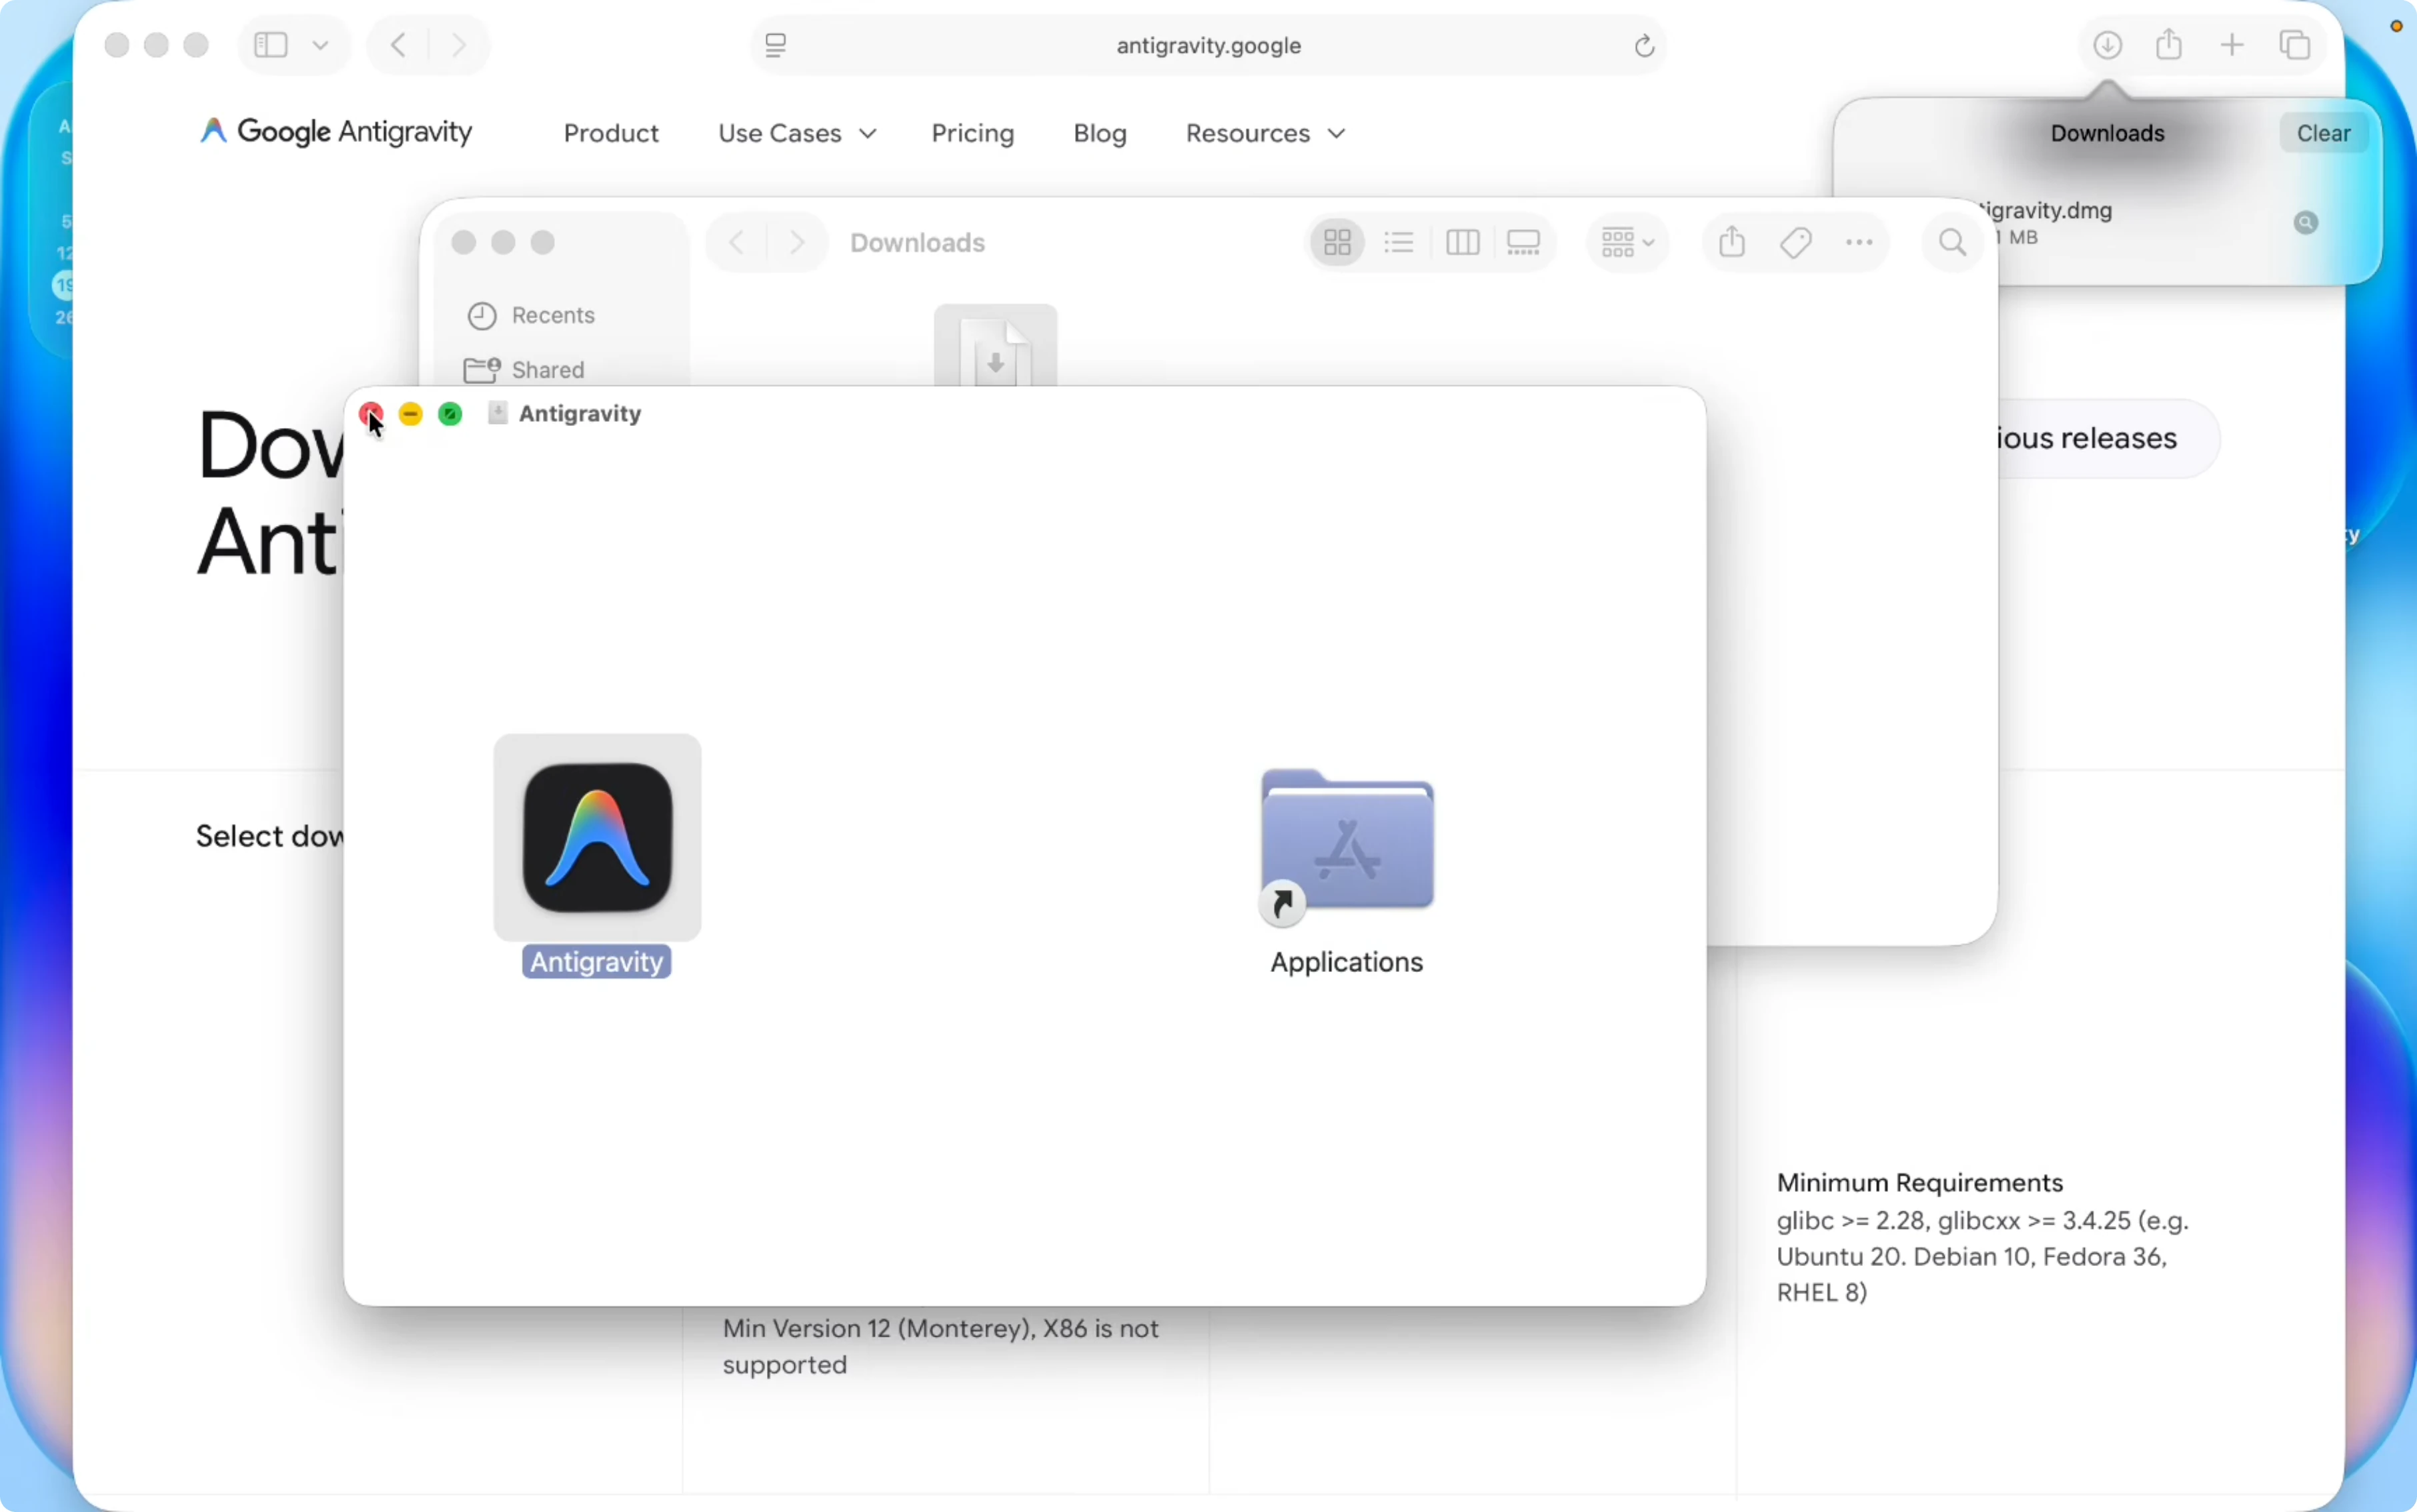2417x1512 pixels.
Task: Click the Google Antigravity logo
Action: pyautogui.click(x=336, y=132)
